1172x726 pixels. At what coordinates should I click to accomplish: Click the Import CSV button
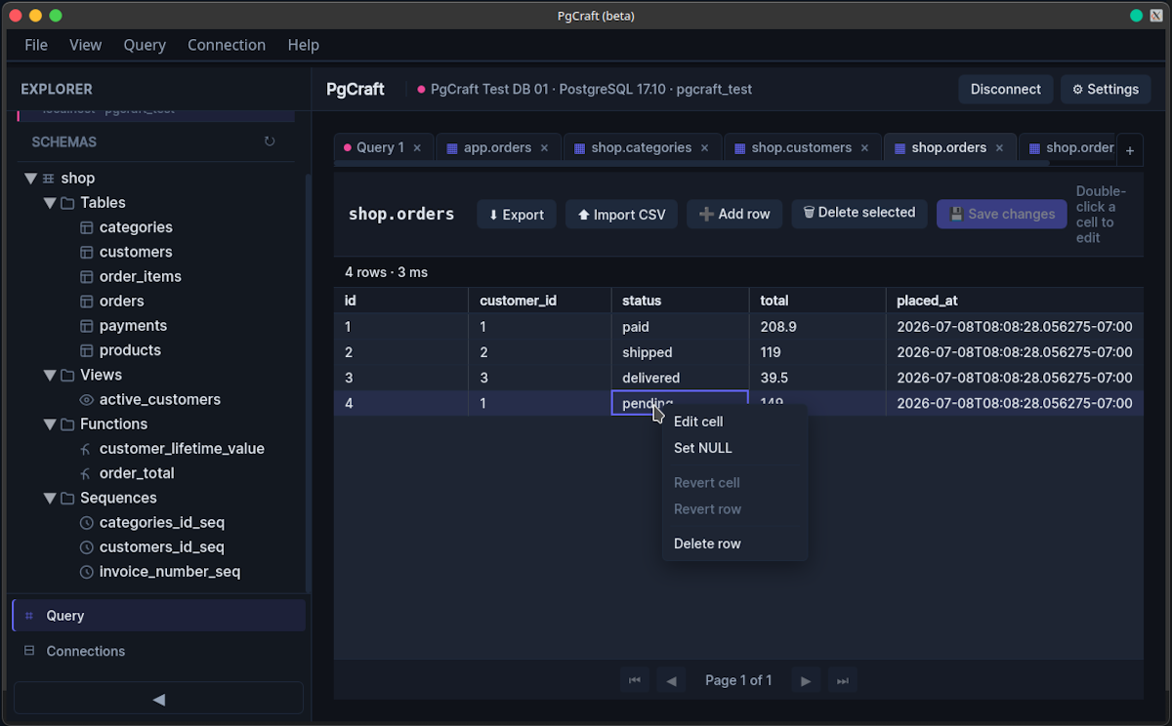pyautogui.click(x=621, y=215)
